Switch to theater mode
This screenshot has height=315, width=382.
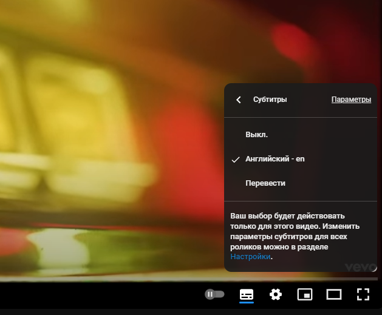334,294
